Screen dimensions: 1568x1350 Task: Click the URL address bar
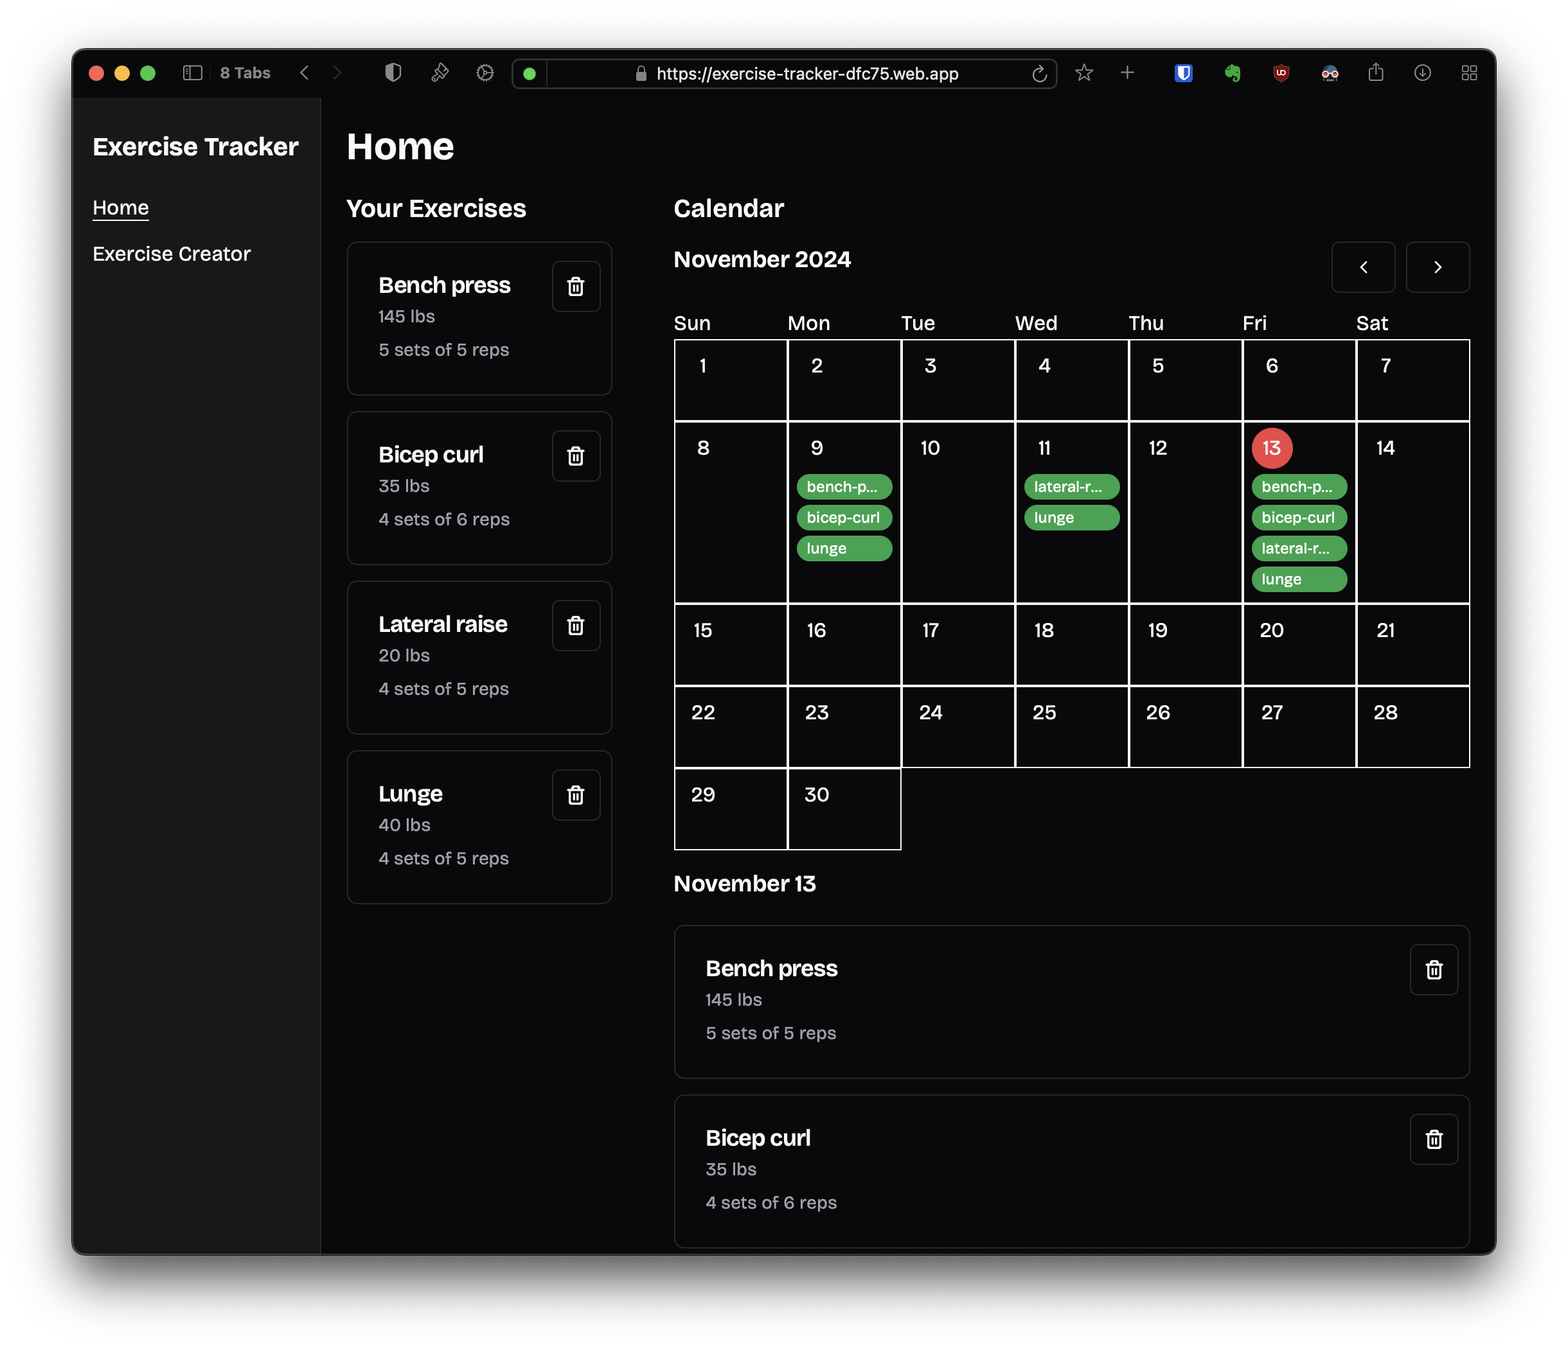[x=806, y=73]
